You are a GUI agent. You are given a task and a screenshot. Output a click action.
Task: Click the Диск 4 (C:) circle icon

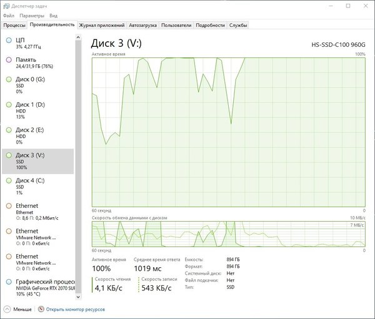[x=9, y=180]
